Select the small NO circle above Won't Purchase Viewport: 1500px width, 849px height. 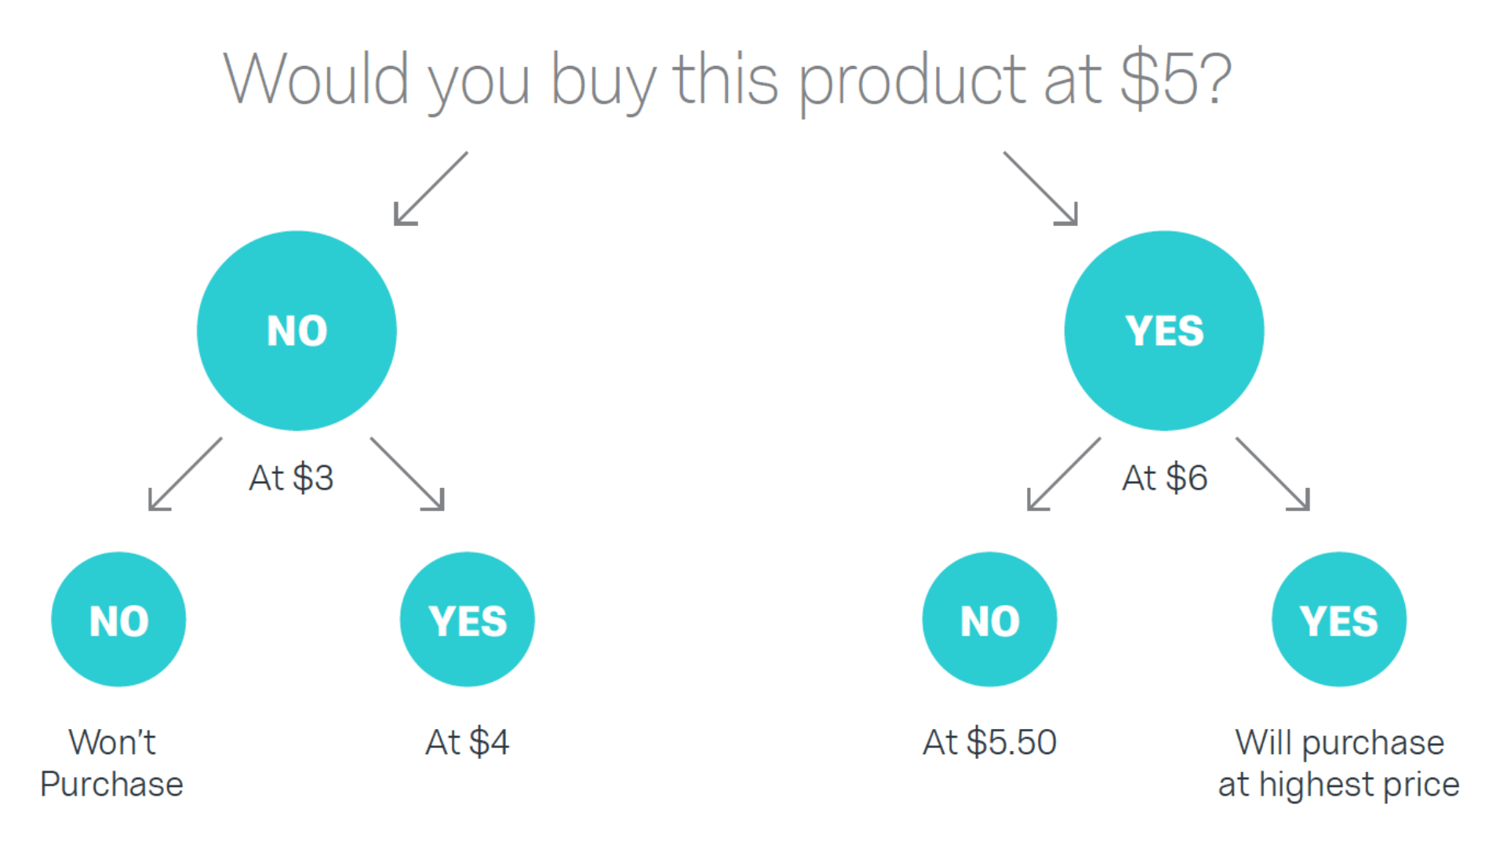(118, 619)
